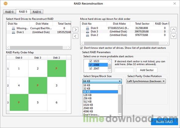Click the app logo in the title bar
Image resolution: width=180 pixels, height=128 pixels.
[5, 3]
